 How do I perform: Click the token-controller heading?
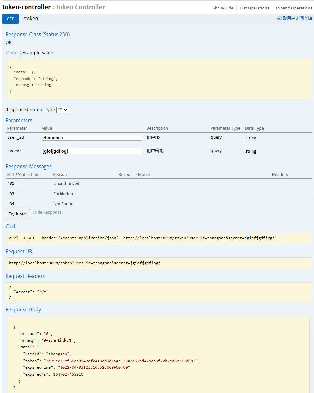click(26, 7)
